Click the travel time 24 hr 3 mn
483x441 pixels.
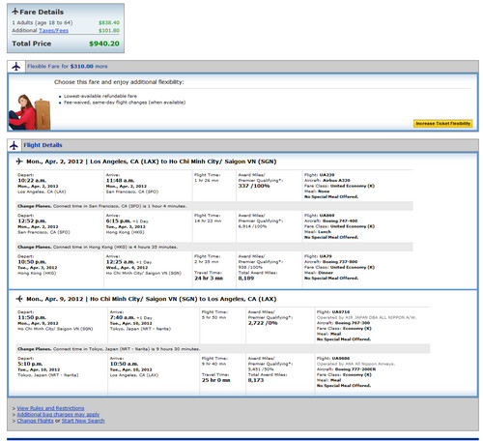209,279
